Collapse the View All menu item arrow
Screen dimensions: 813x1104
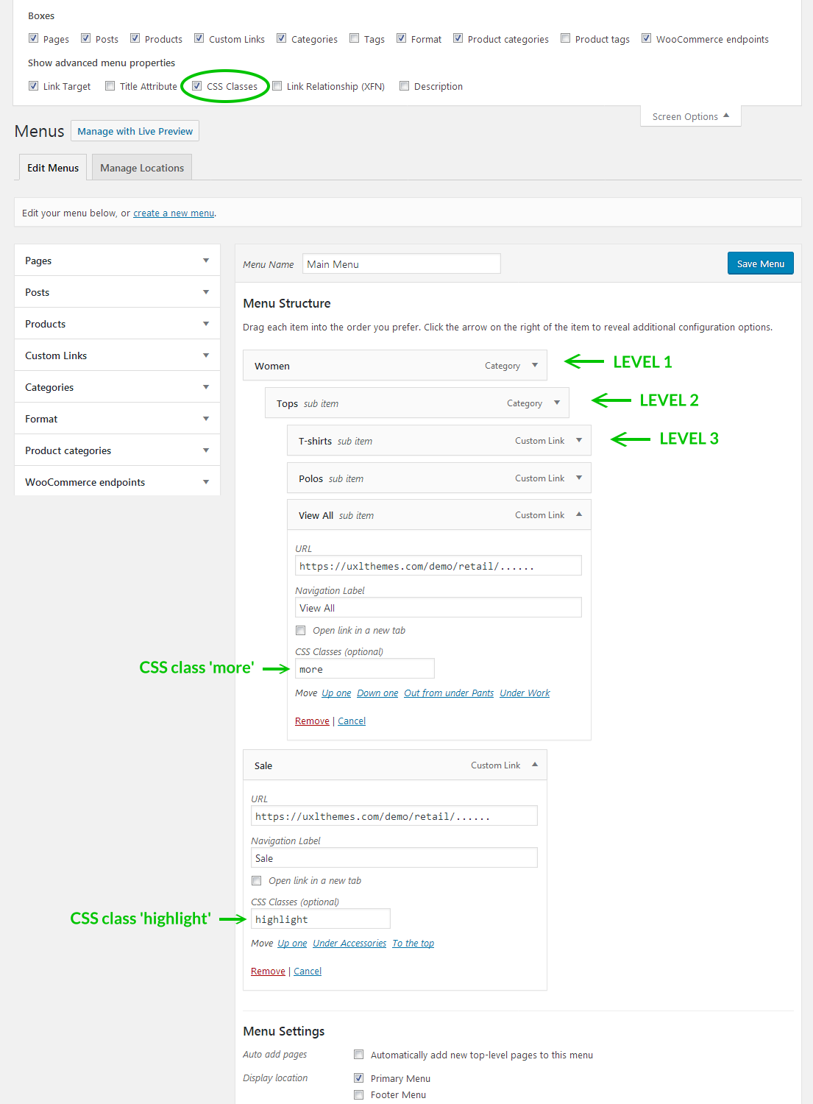tap(579, 514)
